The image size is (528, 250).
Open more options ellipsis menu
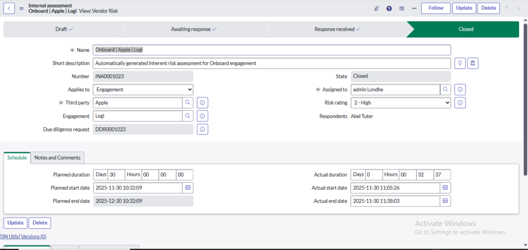click(414, 8)
